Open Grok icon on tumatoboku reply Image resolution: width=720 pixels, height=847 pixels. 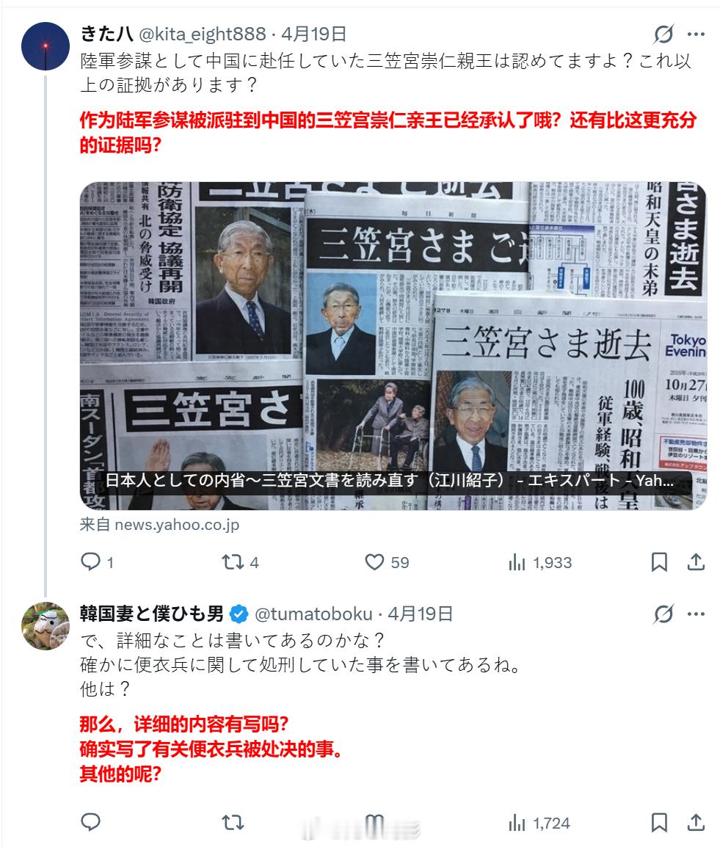tap(663, 614)
